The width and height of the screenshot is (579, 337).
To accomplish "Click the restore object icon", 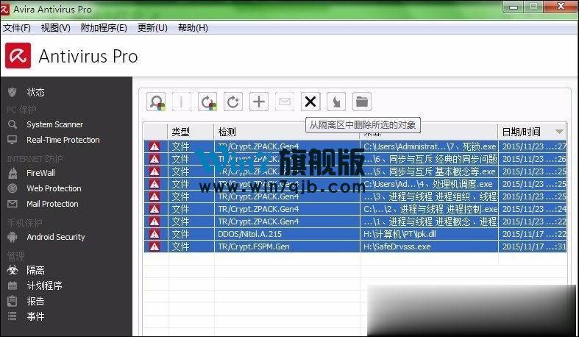I will tap(207, 102).
